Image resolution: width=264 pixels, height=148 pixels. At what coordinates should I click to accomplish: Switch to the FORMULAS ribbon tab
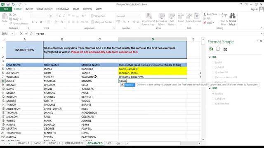click(x=63, y=9)
